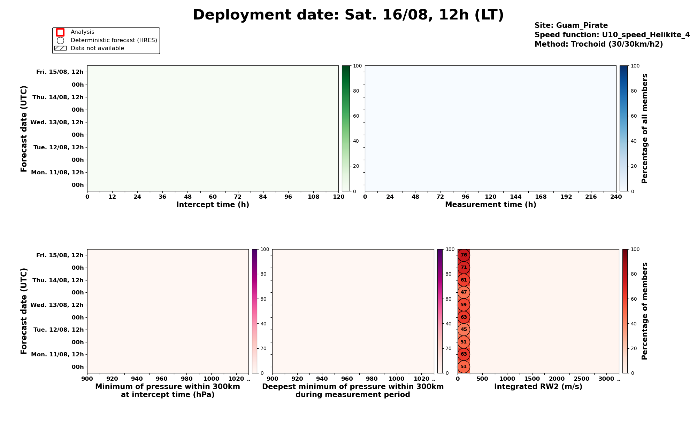Click the blue Percentage of all members colorbar
Screen dimensions: 697x435
623,128
